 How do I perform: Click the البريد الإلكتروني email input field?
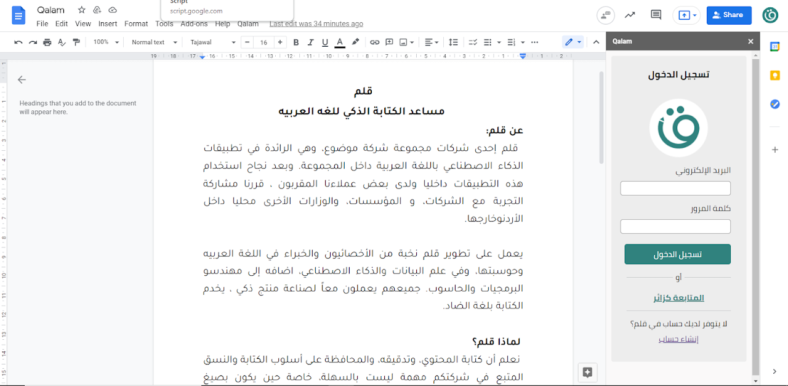coord(675,188)
